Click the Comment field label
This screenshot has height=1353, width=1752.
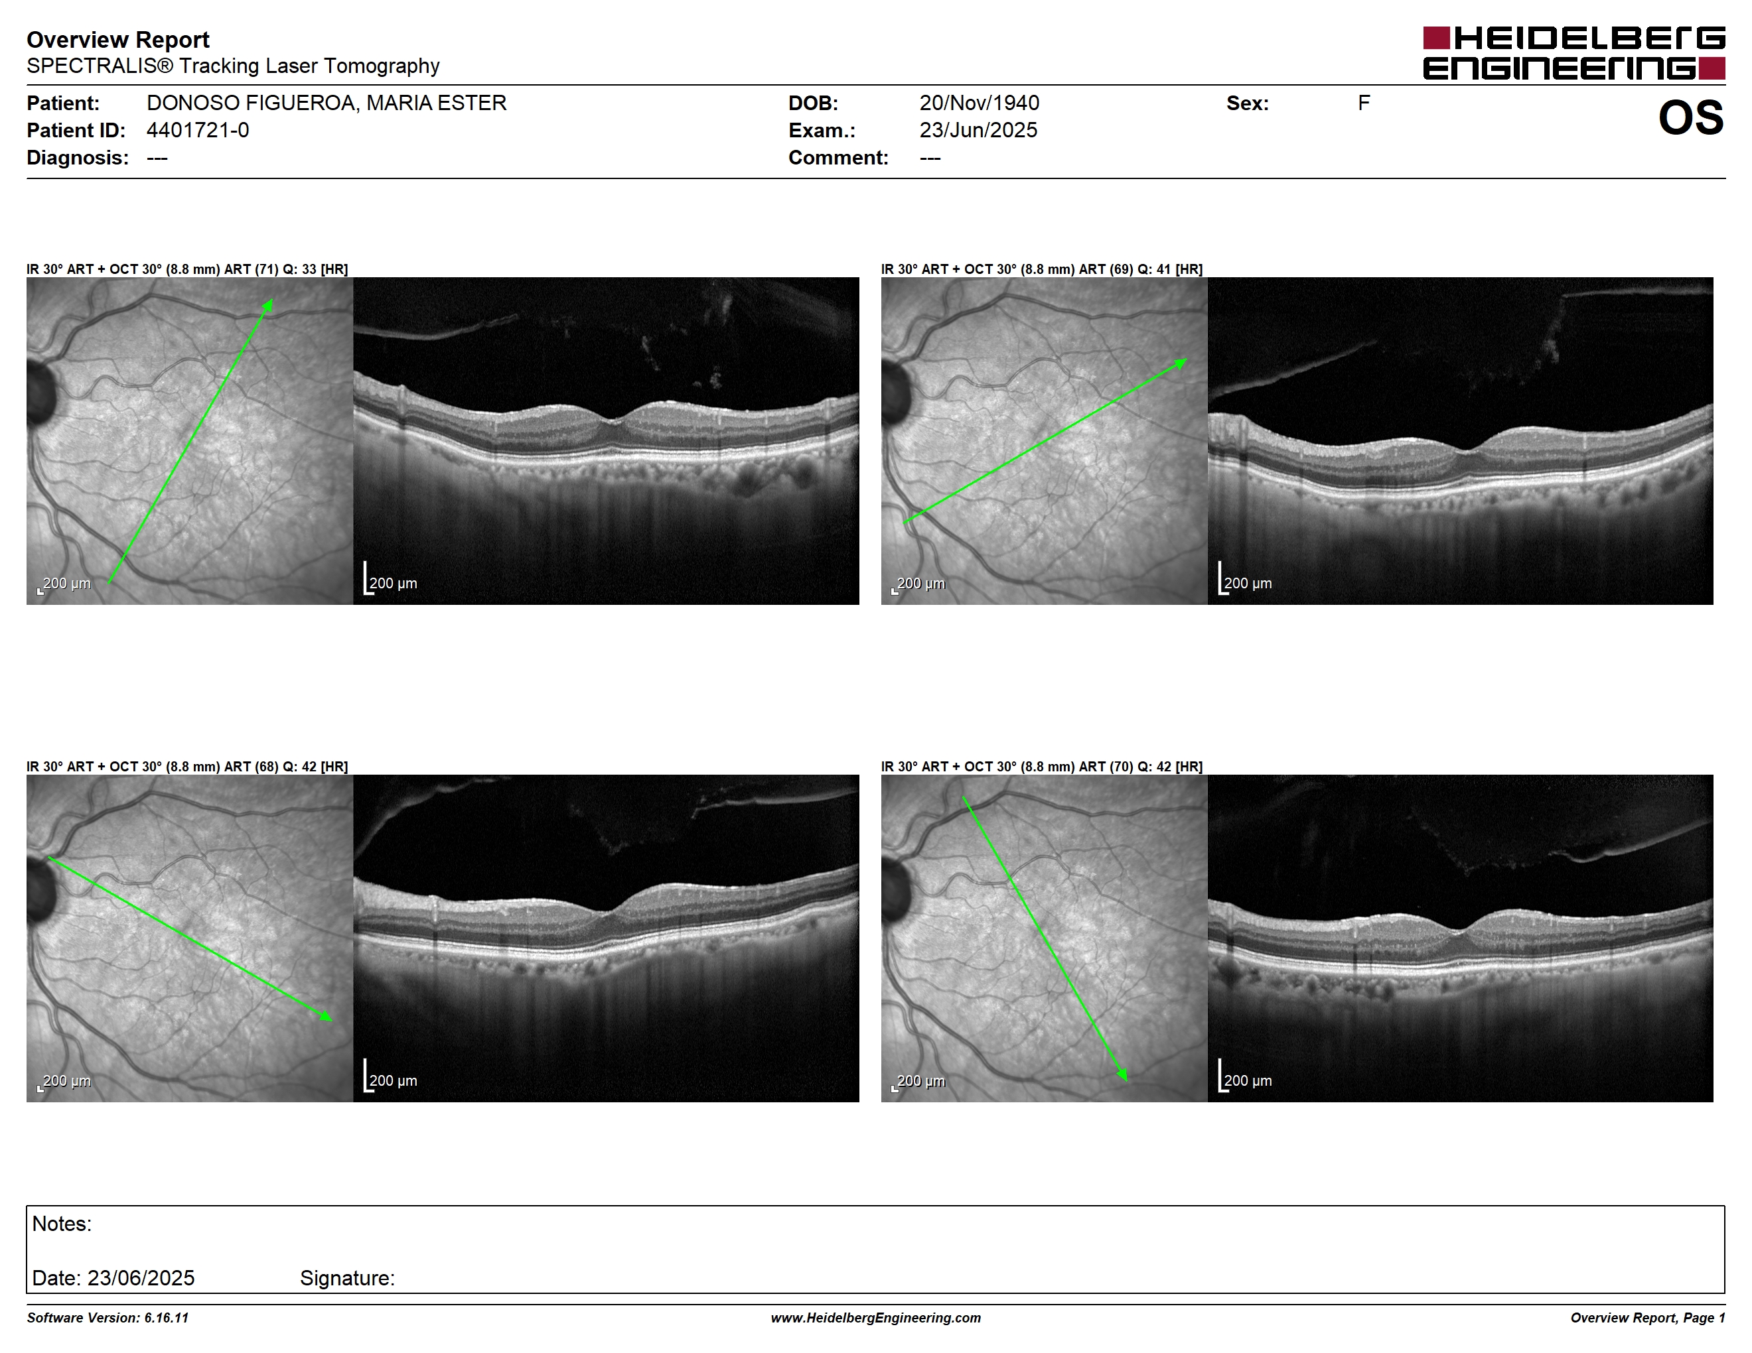coord(838,157)
